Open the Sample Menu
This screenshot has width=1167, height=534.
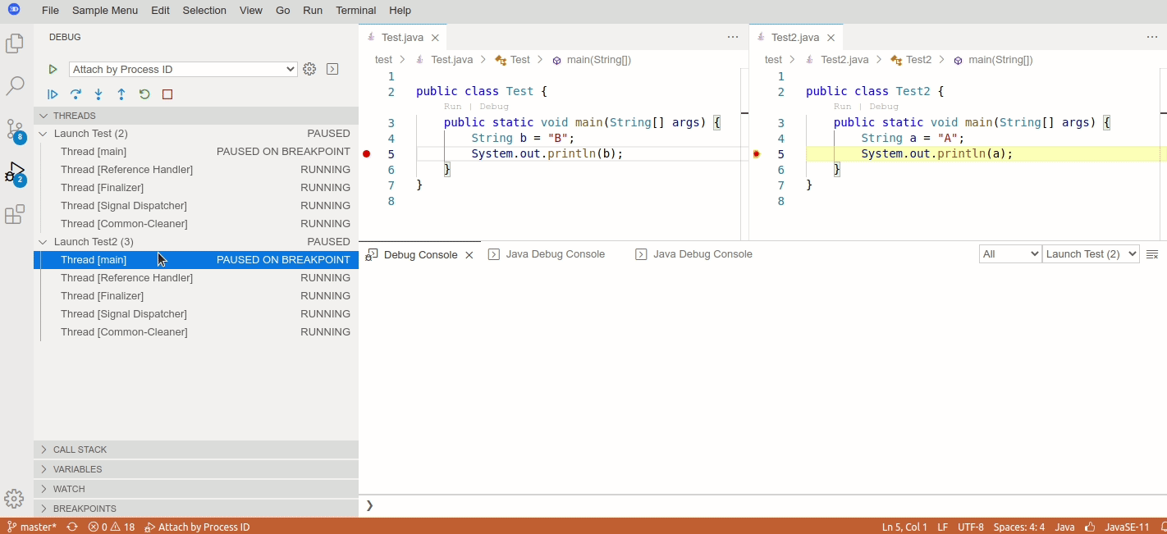(104, 10)
